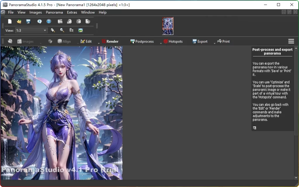299x187 pixels.
Task: Select the source image thumbnail in the strip
Action: point(168,26)
